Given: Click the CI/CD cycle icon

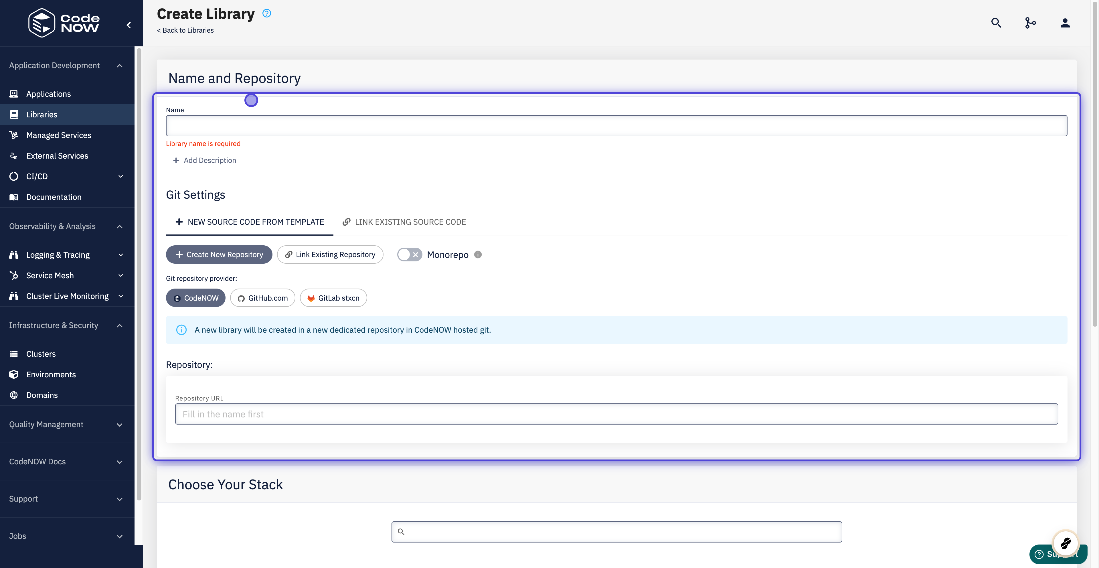Looking at the screenshot, I should point(14,176).
